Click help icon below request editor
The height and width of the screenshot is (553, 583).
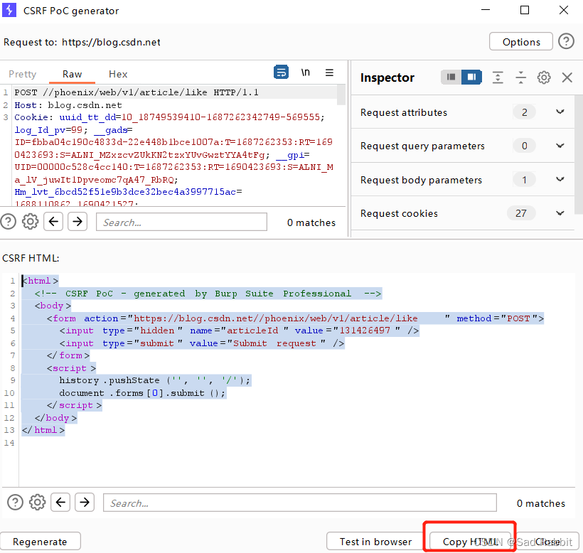coord(9,222)
